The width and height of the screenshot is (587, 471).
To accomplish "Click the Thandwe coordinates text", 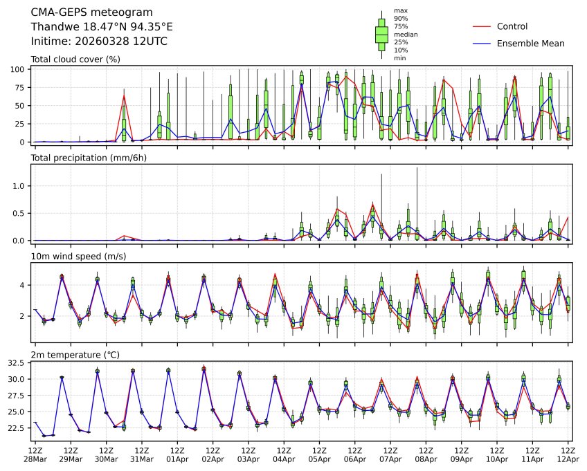I will 102,27.
